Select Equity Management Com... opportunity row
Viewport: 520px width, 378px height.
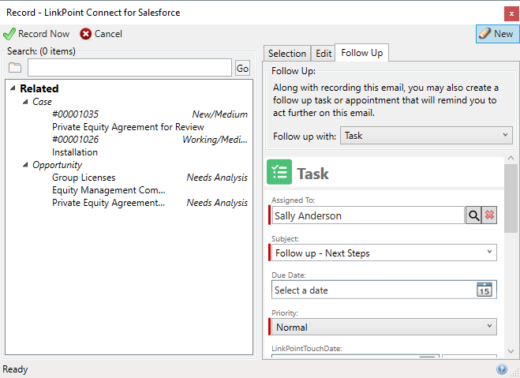[108, 190]
